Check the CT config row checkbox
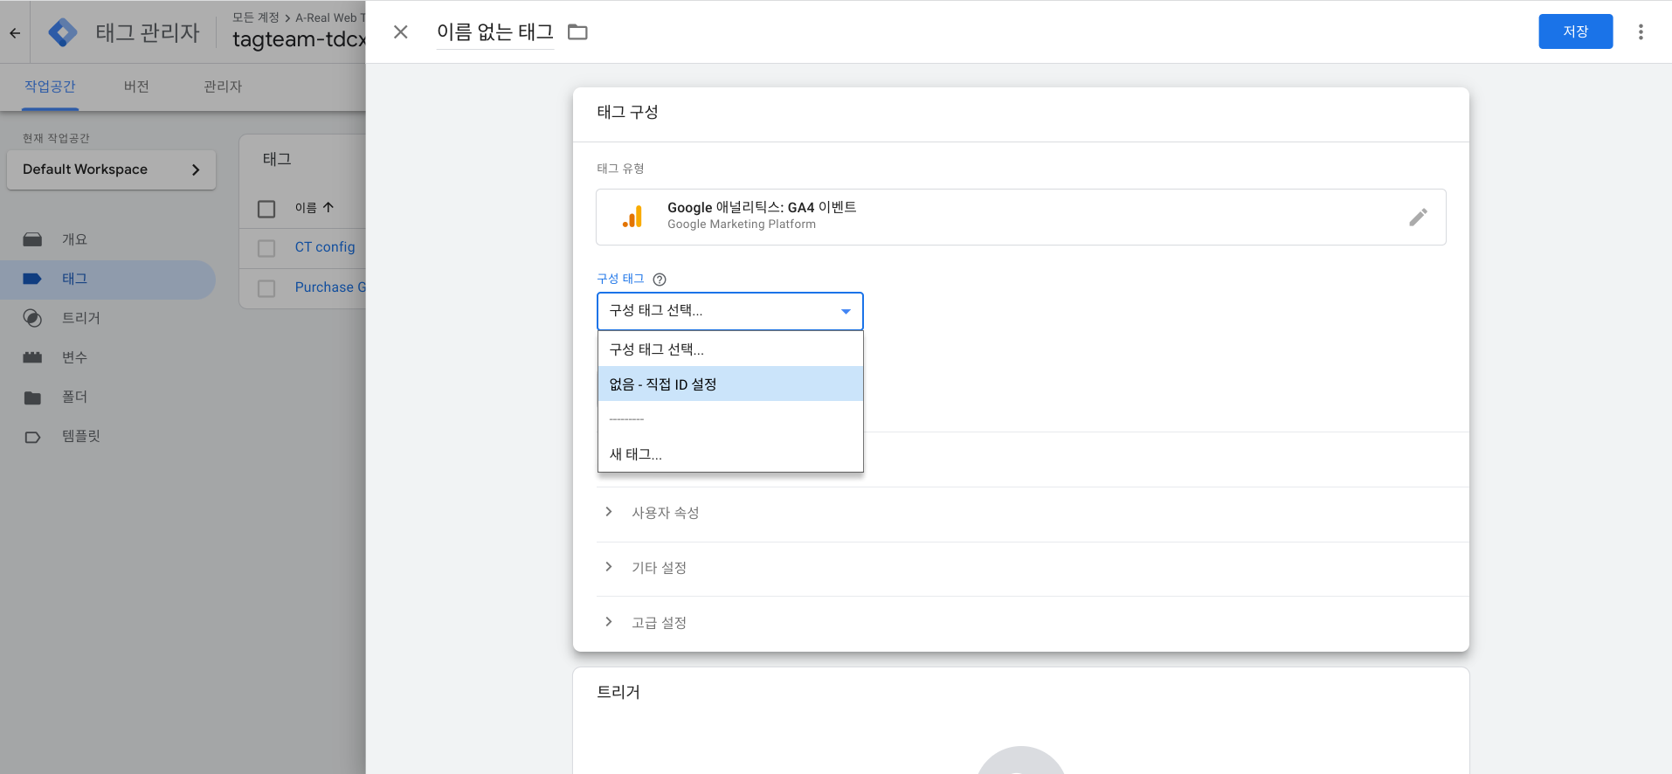Viewport: 1672px width, 774px height. (266, 248)
